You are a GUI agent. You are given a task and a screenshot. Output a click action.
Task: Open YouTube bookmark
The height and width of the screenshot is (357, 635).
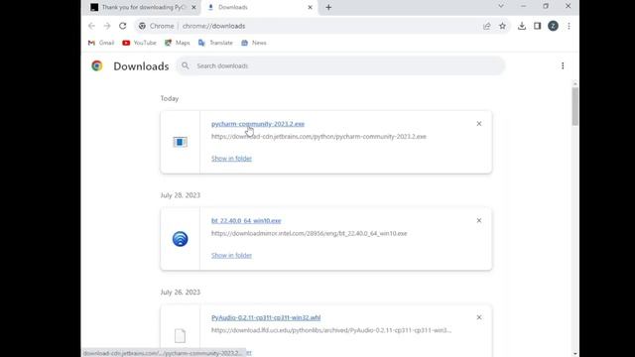click(139, 43)
